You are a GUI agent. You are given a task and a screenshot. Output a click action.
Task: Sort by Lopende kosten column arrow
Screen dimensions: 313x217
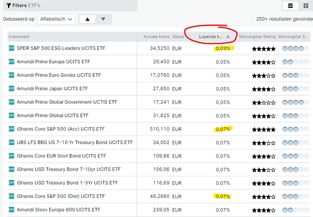click(x=228, y=37)
